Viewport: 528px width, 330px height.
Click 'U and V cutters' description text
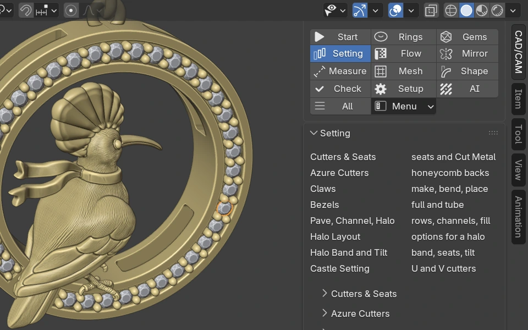pyautogui.click(x=443, y=268)
